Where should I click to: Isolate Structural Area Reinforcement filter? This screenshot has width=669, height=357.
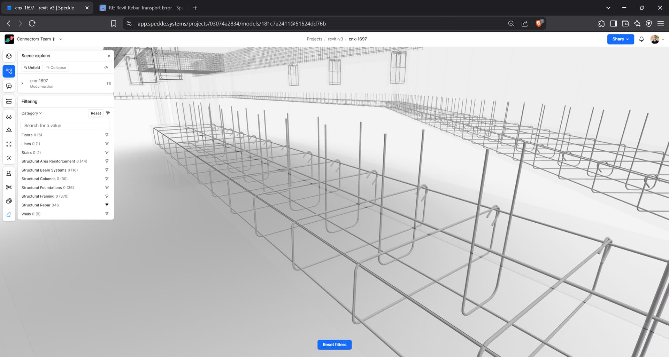(x=107, y=161)
